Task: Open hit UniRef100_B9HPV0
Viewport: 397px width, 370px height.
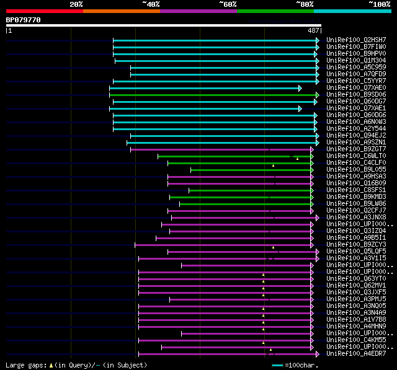Action: point(356,54)
